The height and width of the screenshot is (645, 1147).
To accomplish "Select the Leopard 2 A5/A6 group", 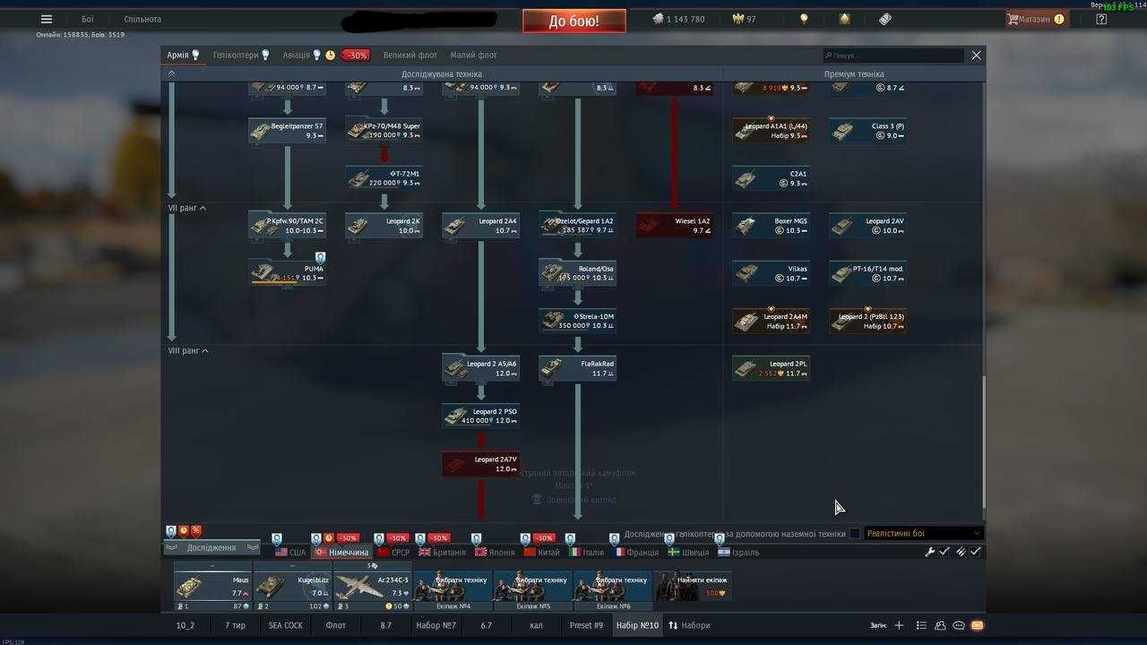I will point(480,368).
